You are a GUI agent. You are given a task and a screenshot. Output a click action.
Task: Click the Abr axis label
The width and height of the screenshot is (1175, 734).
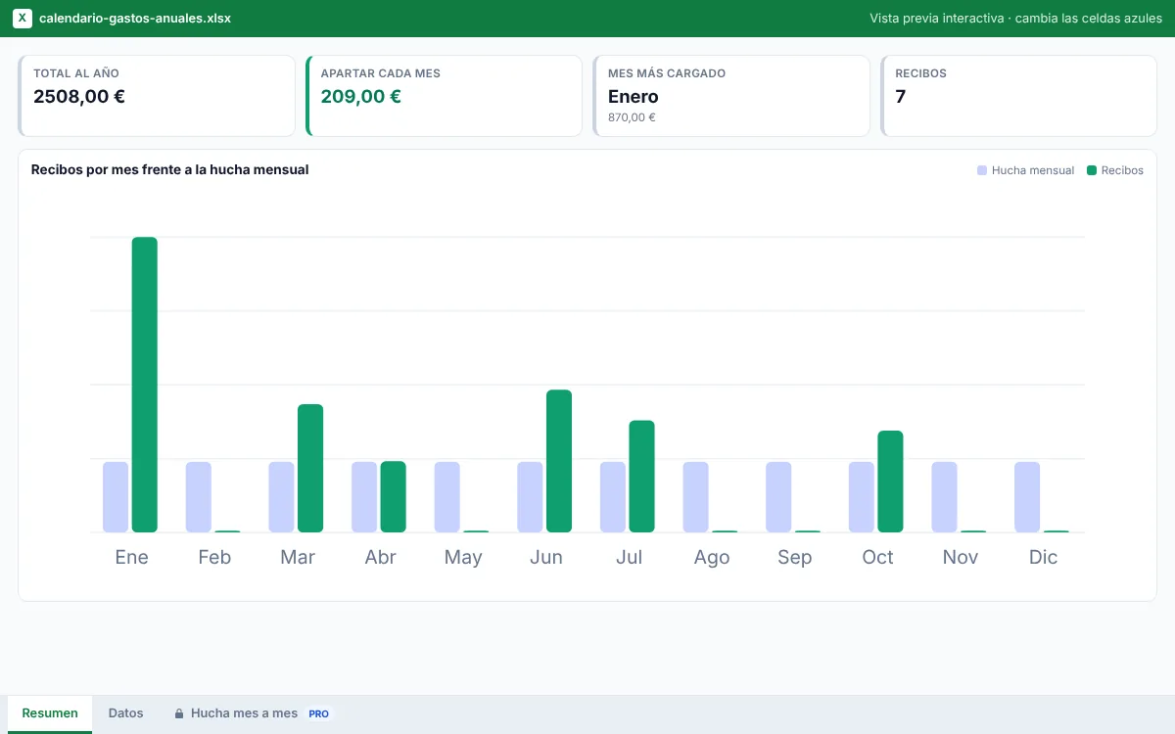pyautogui.click(x=380, y=557)
